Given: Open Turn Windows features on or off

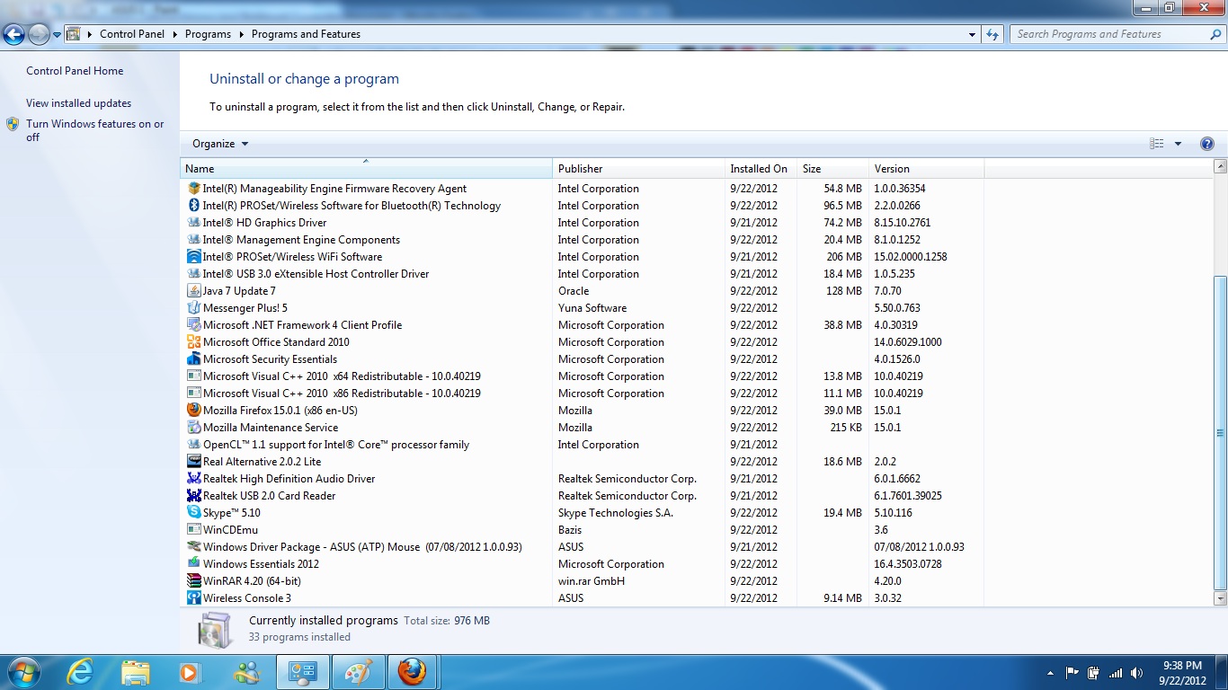Looking at the screenshot, I should point(94,131).
